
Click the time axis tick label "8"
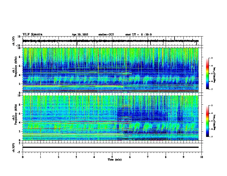(x=166, y=157)
